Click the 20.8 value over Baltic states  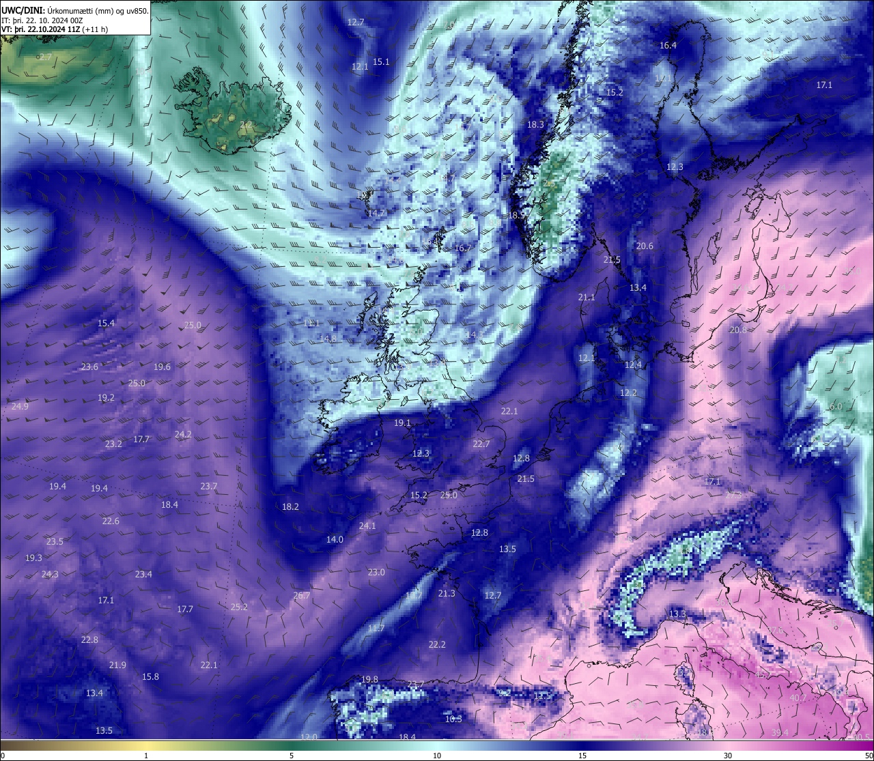738,329
